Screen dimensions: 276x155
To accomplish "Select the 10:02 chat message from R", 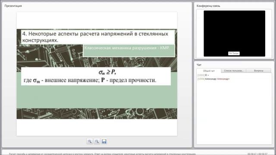I will [203, 75].
